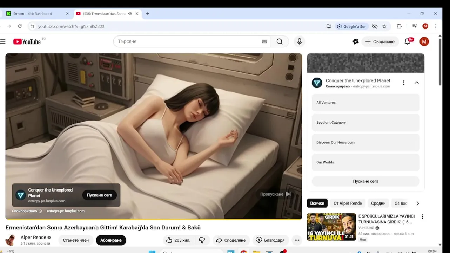Select the Всички filter chip
This screenshot has height=253, width=450.
pyautogui.click(x=317, y=203)
